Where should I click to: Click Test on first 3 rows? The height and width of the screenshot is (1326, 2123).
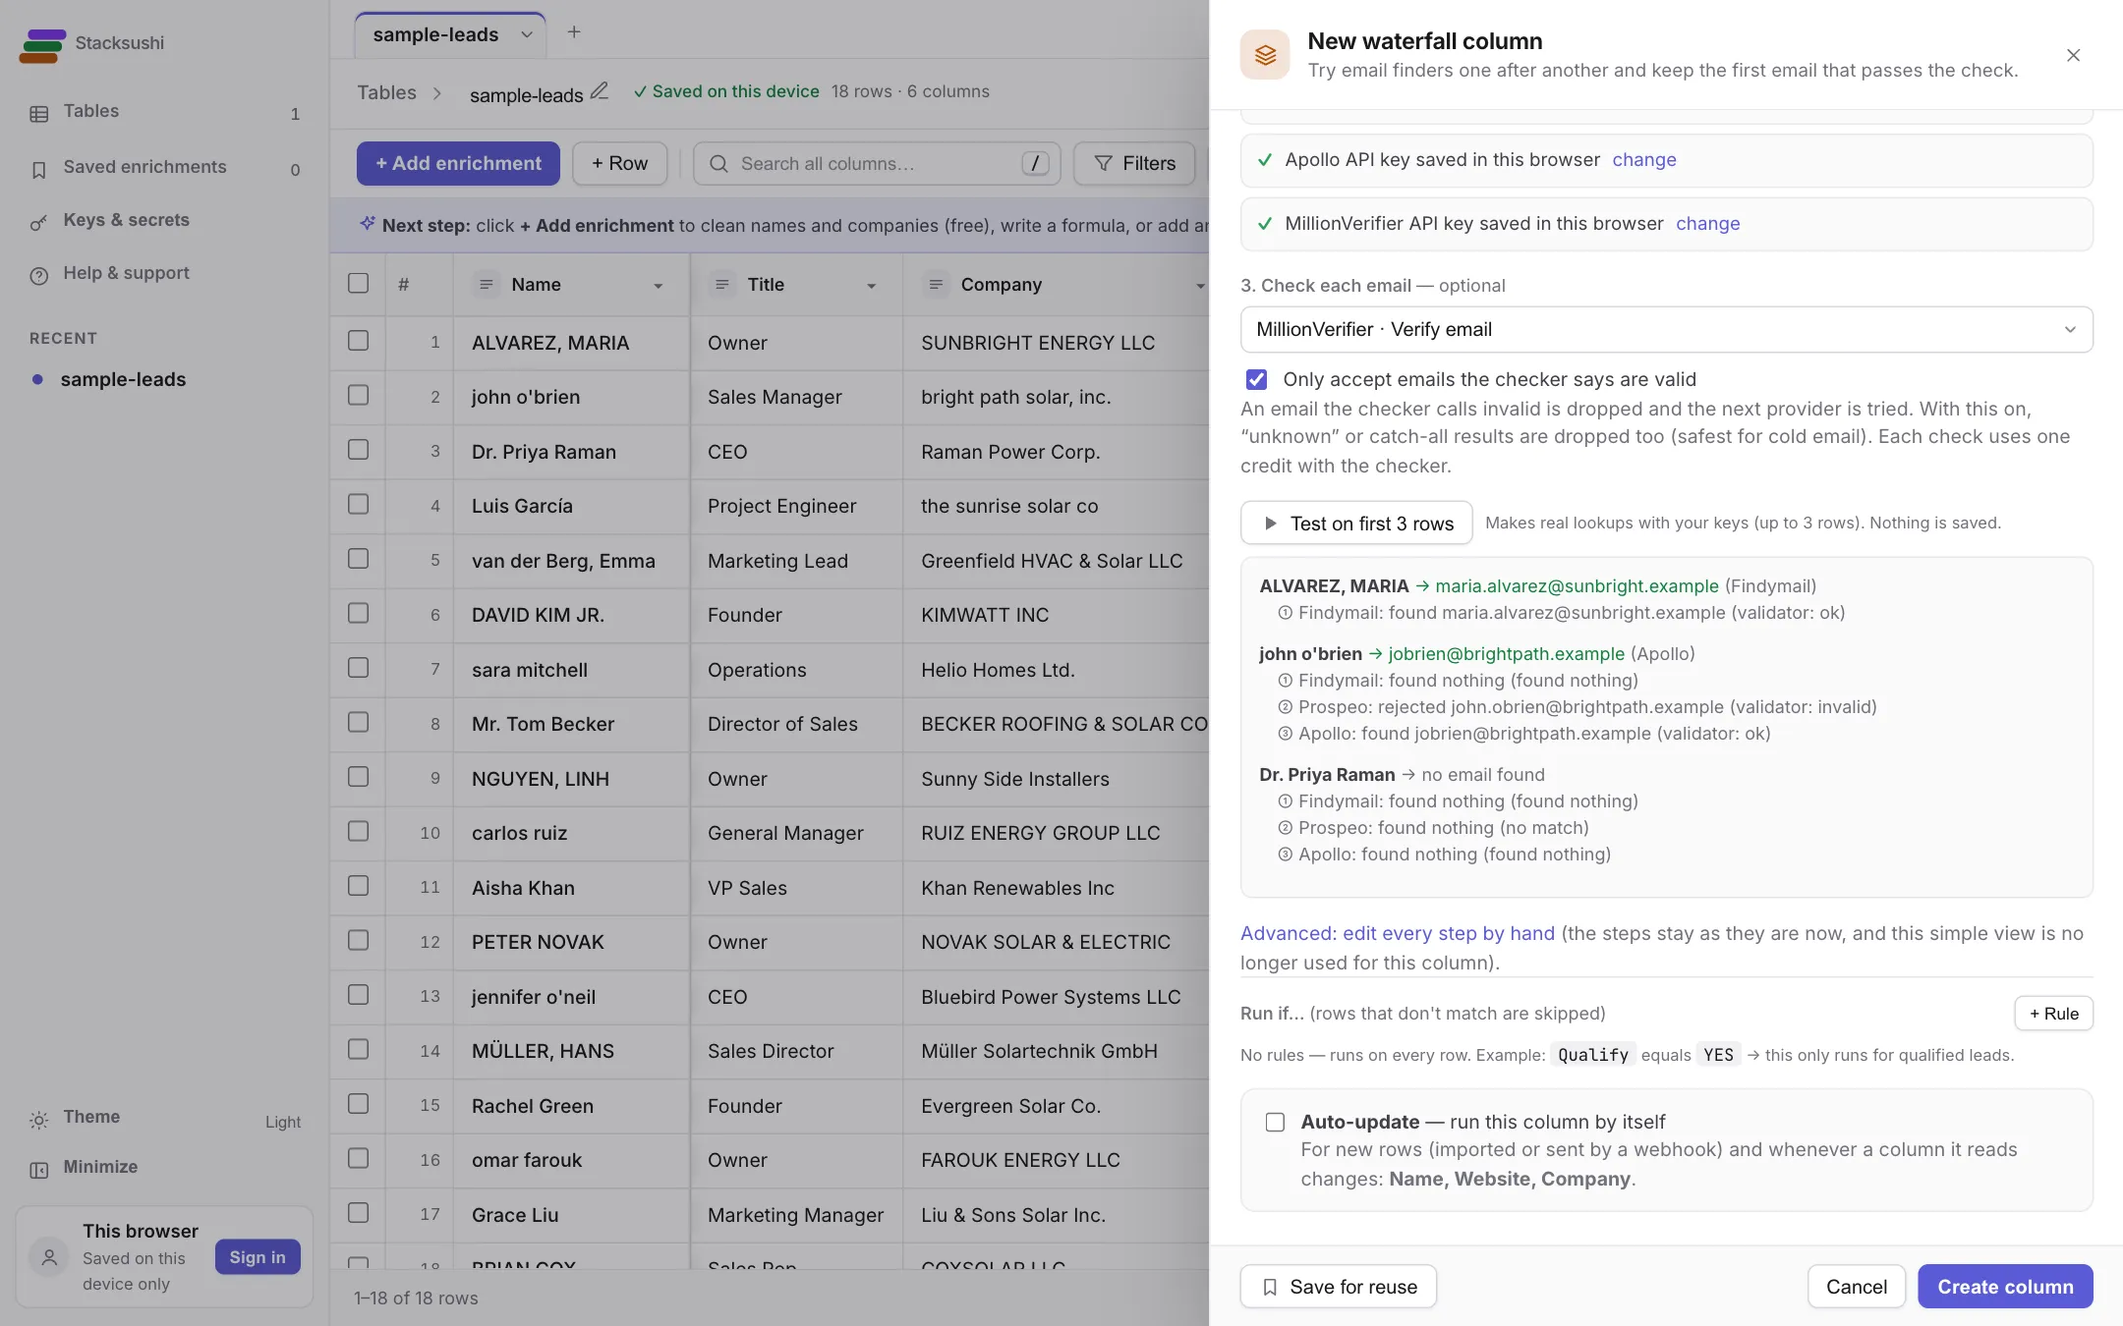point(1356,524)
